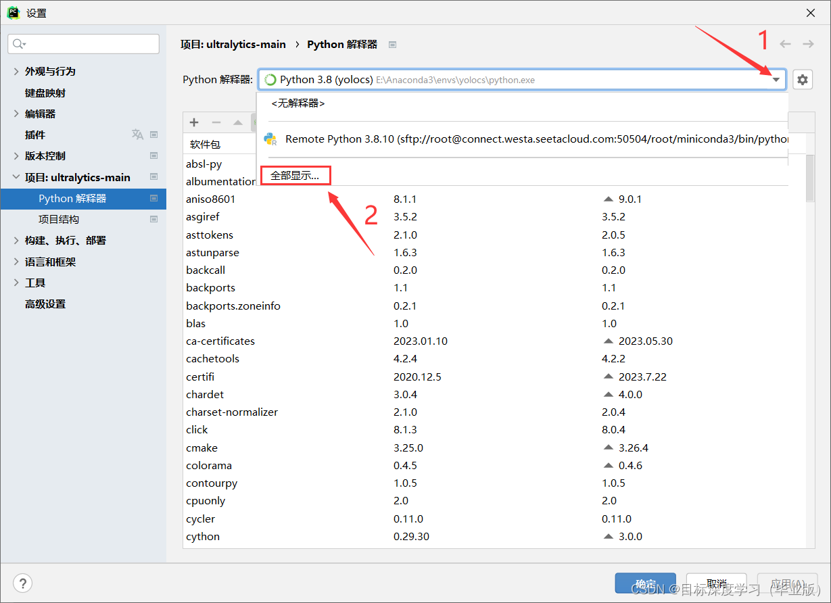Select the Remote Python 3.8.10 interpreter
Image resolution: width=831 pixels, height=603 pixels.
point(522,139)
